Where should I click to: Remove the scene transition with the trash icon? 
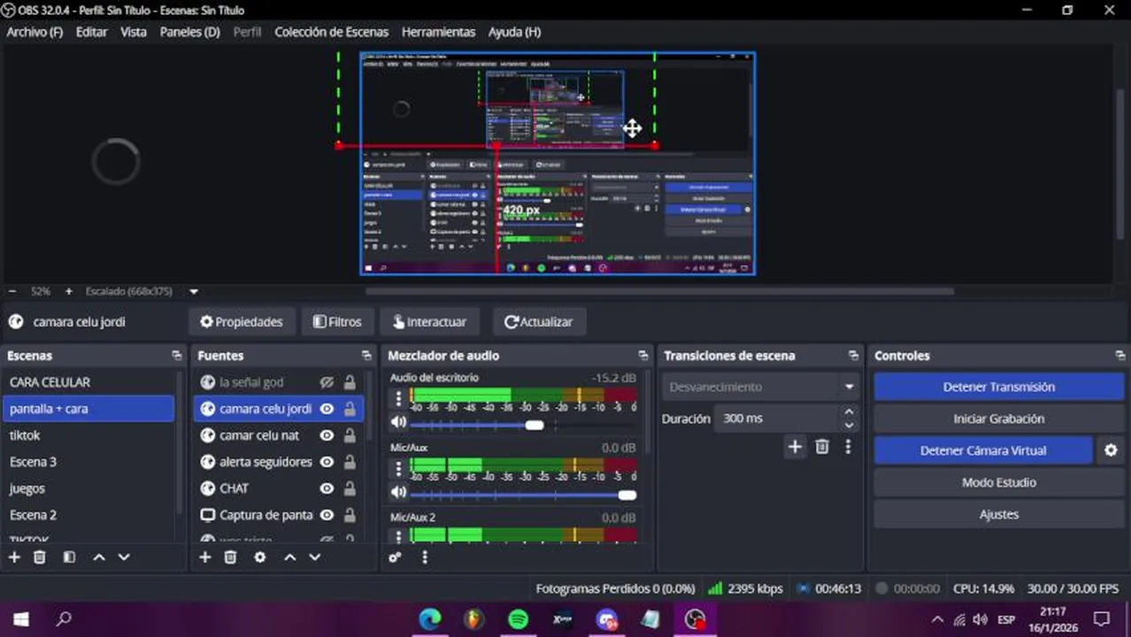click(x=822, y=447)
